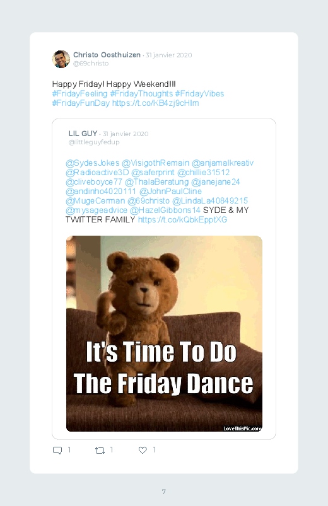Open the @littleguyfedup handle

94,142
